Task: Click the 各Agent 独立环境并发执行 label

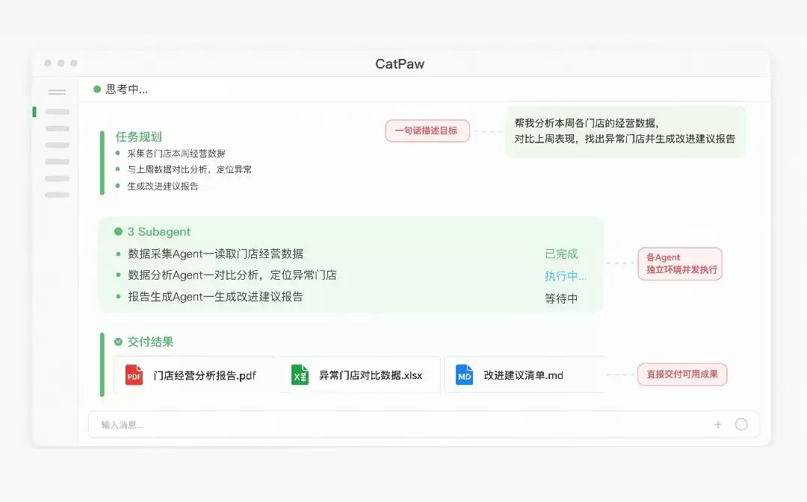Action: (x=681, y=263)
